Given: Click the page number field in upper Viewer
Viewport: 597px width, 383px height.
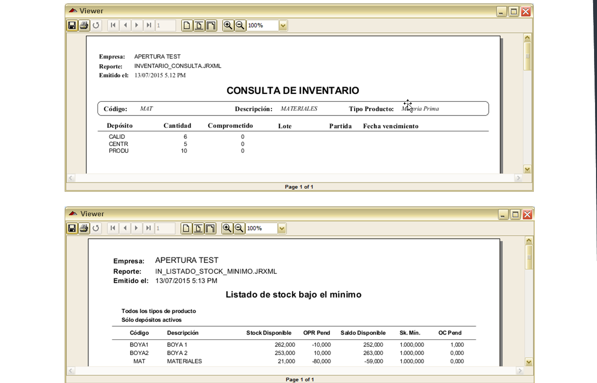Looking at the screenshot, I should (166, 25).
